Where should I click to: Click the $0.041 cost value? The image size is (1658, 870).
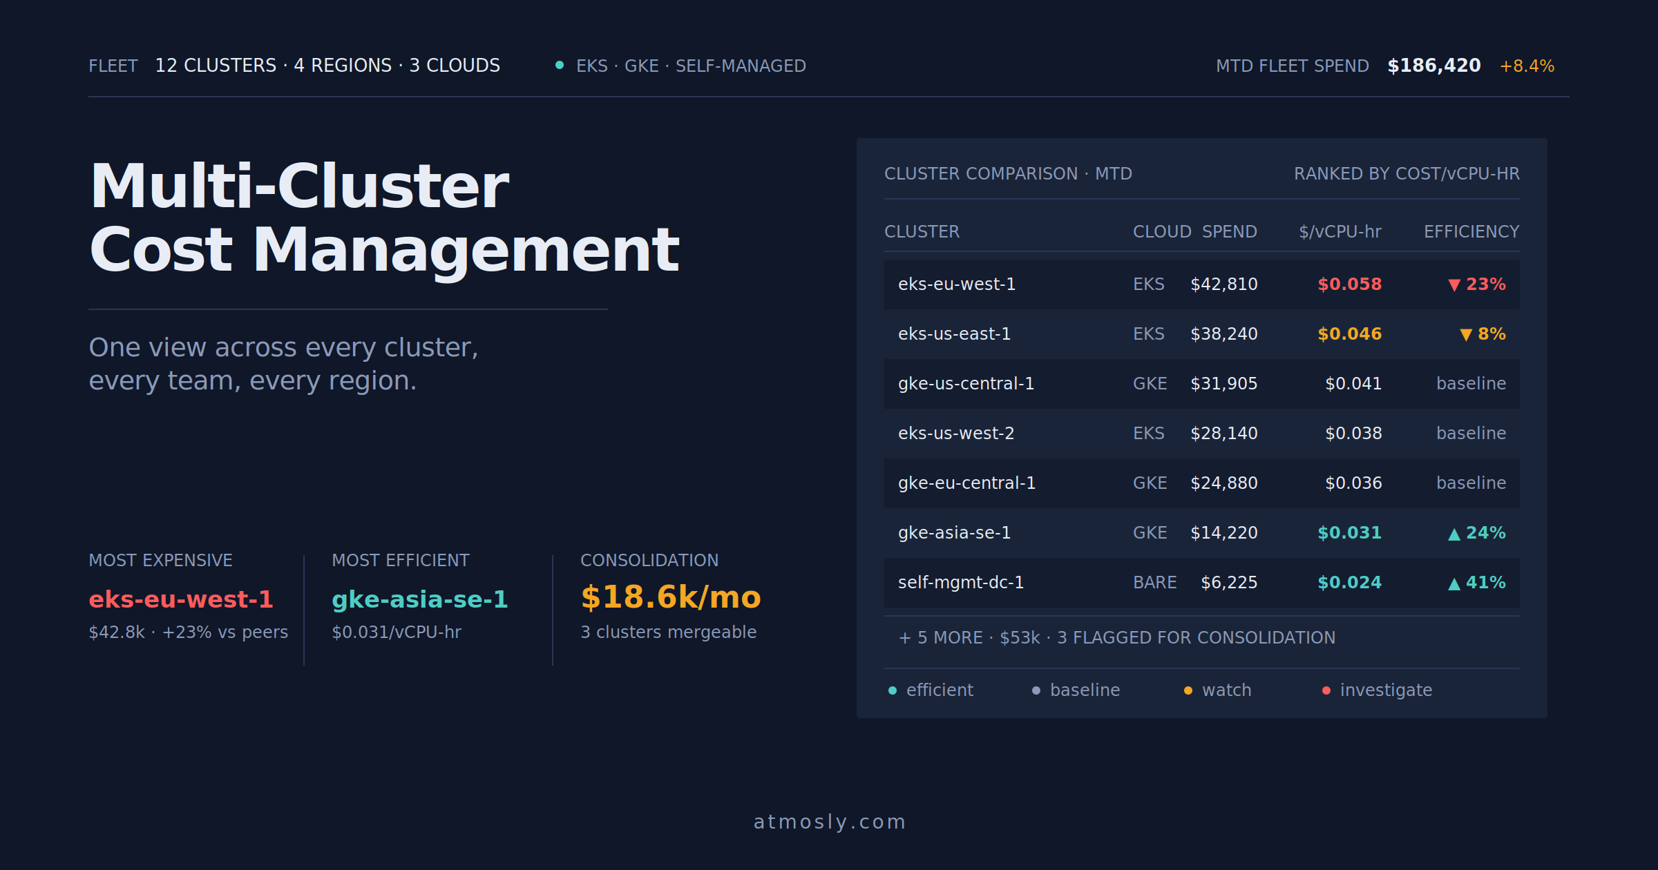click(x=1353, y=383)
